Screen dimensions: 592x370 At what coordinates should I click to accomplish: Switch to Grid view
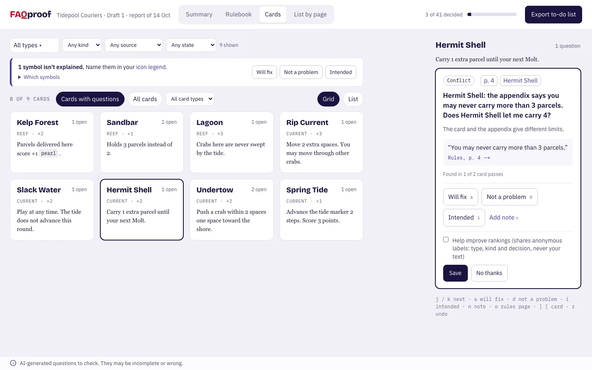(x=328, y=99)
